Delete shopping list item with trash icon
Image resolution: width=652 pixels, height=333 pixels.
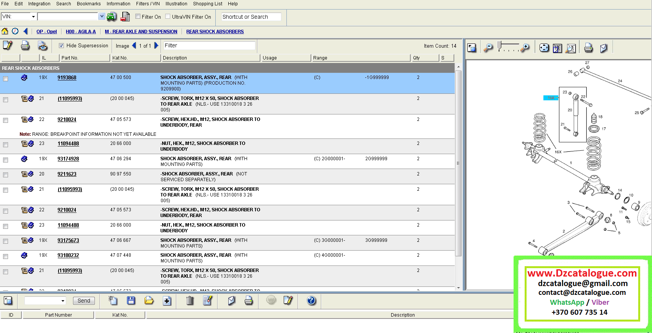[x=189, y=301]
